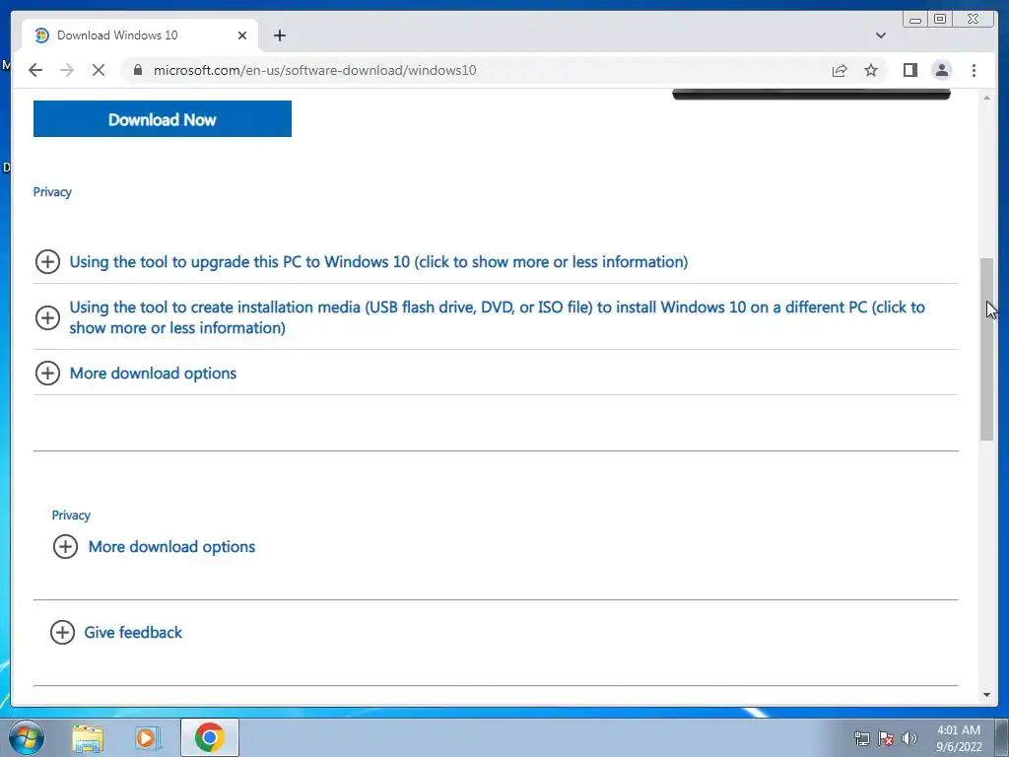Expand the lower More download options plus icon
The width and height of the screenshot is (1009, 757).
[x=65, y=546]
